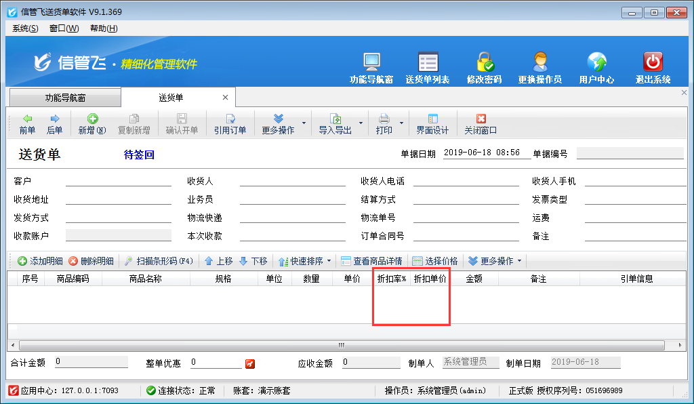Open the 打印 dropdown arrow
Viewport: 694px width, 404px height.
(x=402, y=124)
